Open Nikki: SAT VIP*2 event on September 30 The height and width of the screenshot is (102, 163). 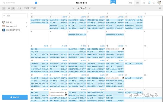pyautogui.click(x=134, y=20)
